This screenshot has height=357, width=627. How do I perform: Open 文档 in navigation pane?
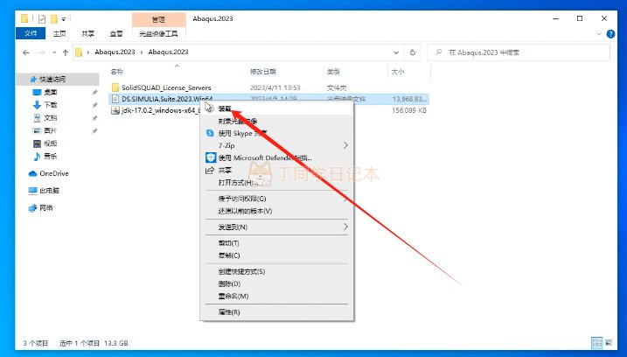point(51,117)
